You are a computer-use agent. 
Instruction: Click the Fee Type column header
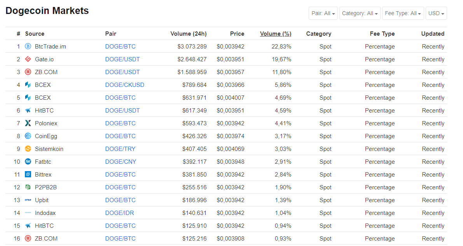pos(382,34)
